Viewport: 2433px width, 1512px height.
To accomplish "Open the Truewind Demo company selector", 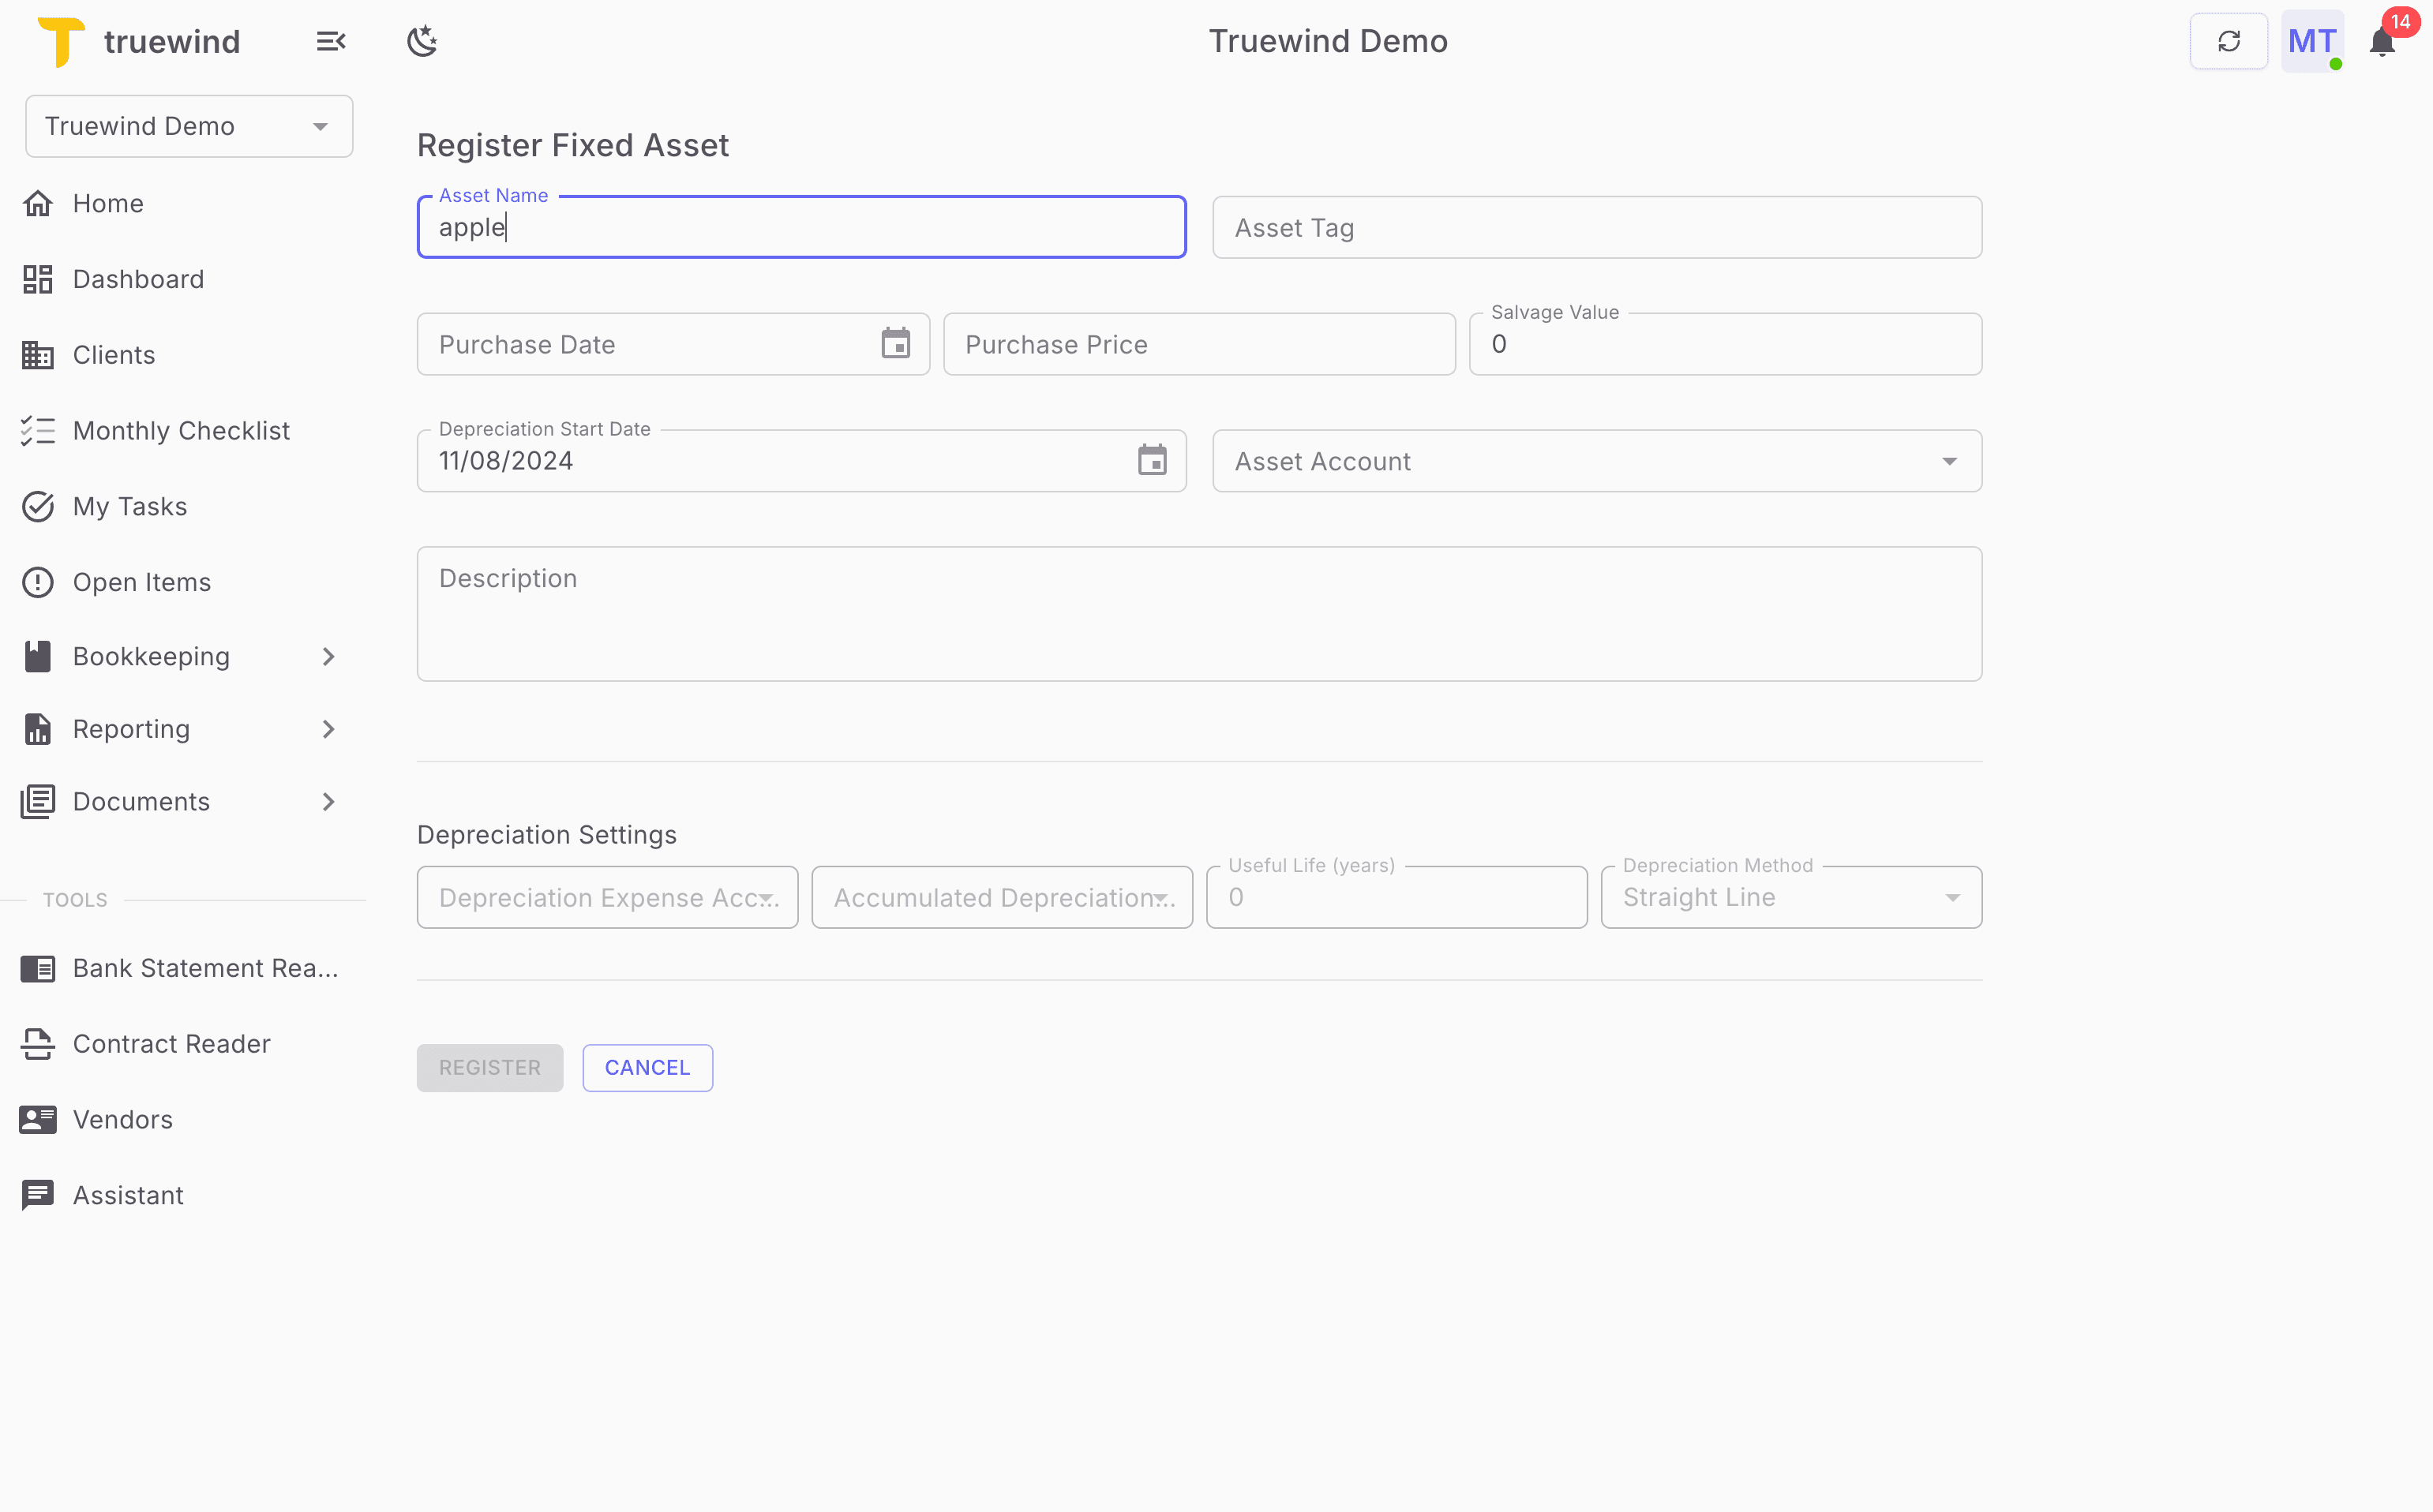I will pos(188,126).
